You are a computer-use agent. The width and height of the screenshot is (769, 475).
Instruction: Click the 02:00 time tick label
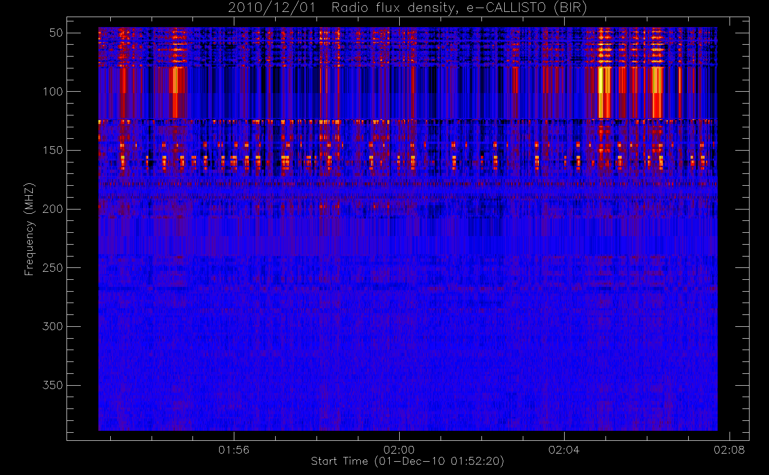tap(399, 450)
